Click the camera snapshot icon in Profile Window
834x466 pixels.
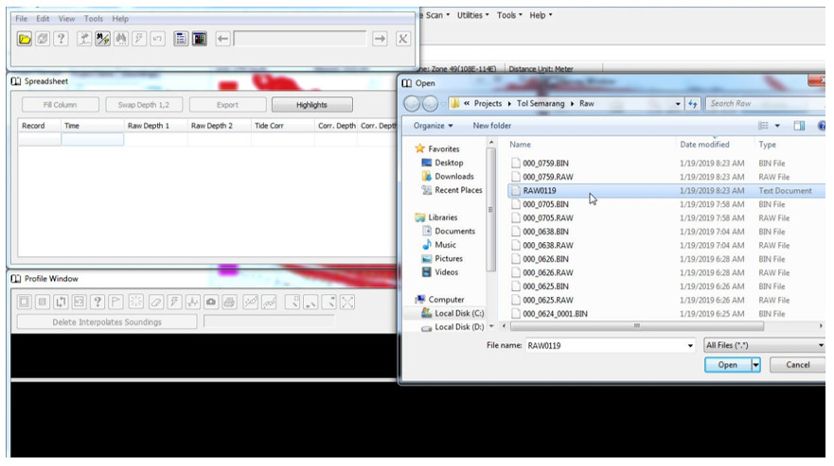pos(211,302)
